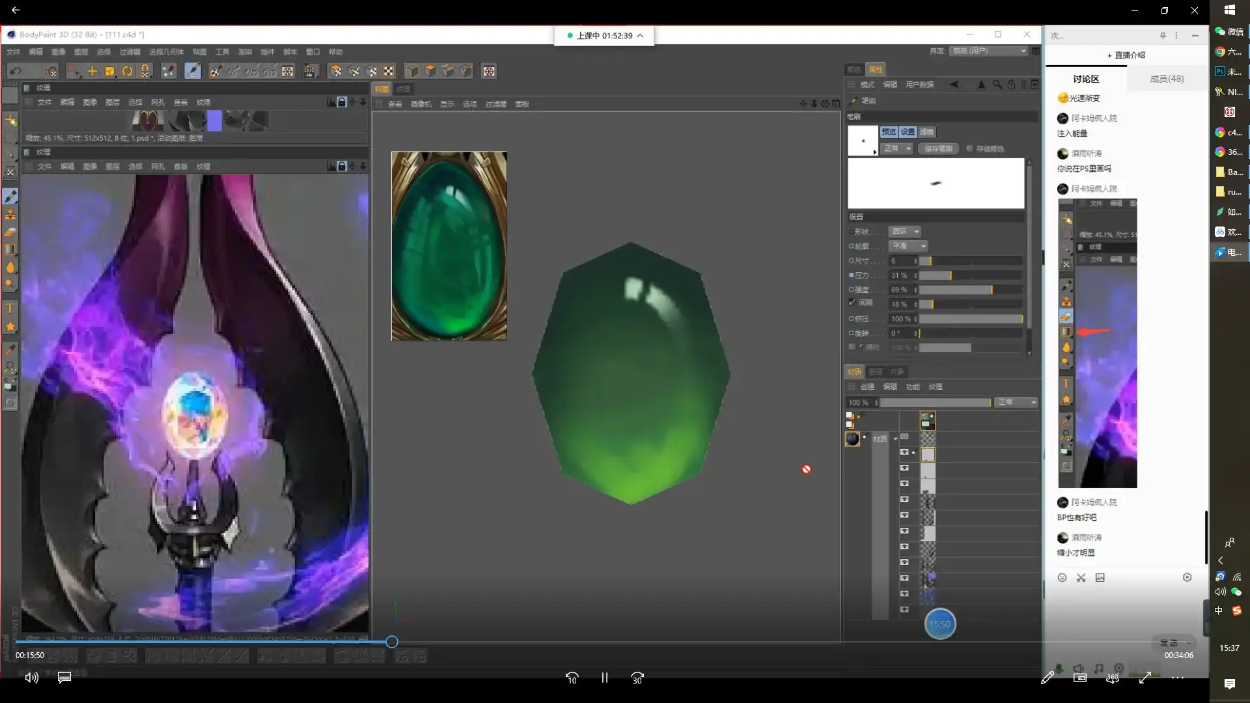Screen dimensions: 1250x703
Task: Toggle the 间隔 spacing checkbox
Action: click(852, 303)
